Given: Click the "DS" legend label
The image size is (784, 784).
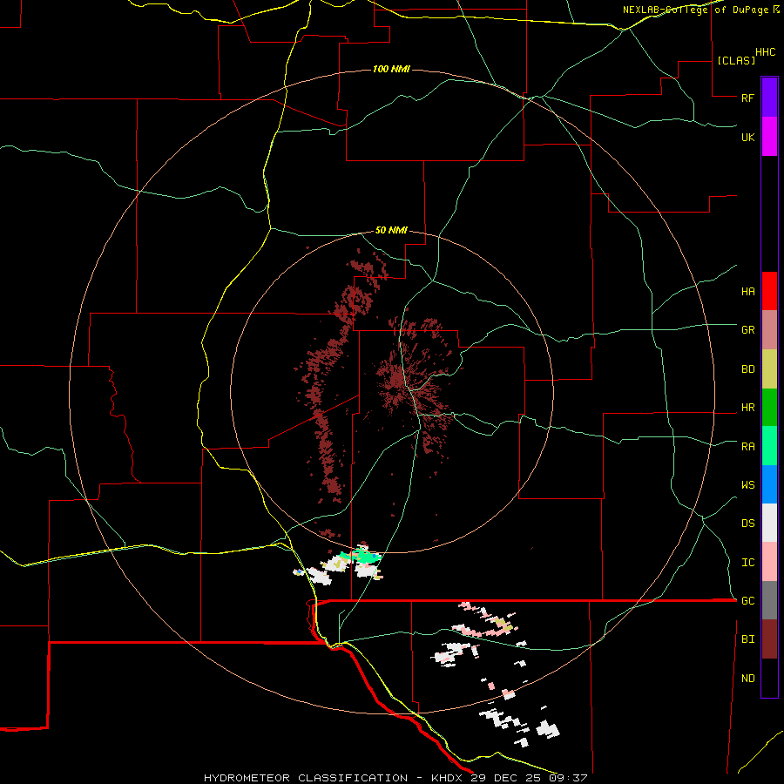Looking at the screenshot, I should pyautogui.click(x=747, y=524).
